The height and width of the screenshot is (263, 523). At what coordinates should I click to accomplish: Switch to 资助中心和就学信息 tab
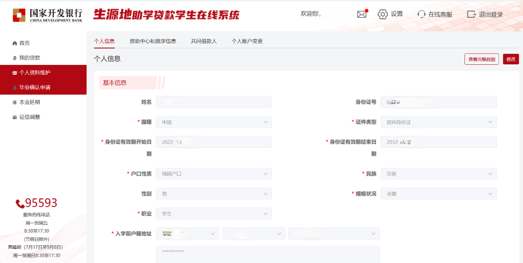point(153,41)
